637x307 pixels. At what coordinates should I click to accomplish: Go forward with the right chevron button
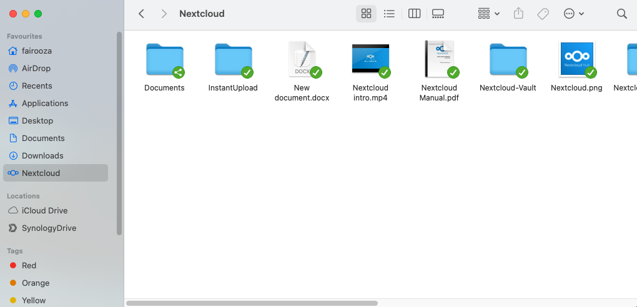click(x=164, y=14)
